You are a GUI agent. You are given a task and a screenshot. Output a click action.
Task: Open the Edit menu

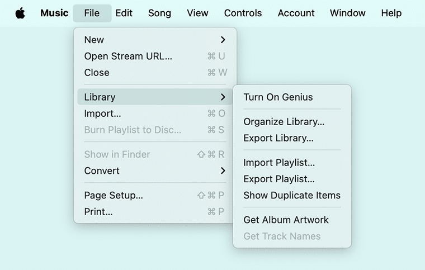(x=124, y=13)
